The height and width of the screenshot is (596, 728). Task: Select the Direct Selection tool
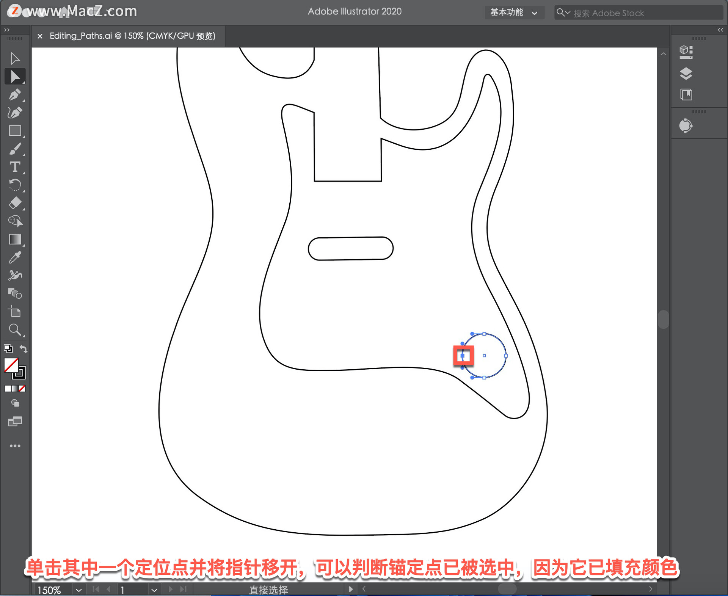(x=15, y=77)
